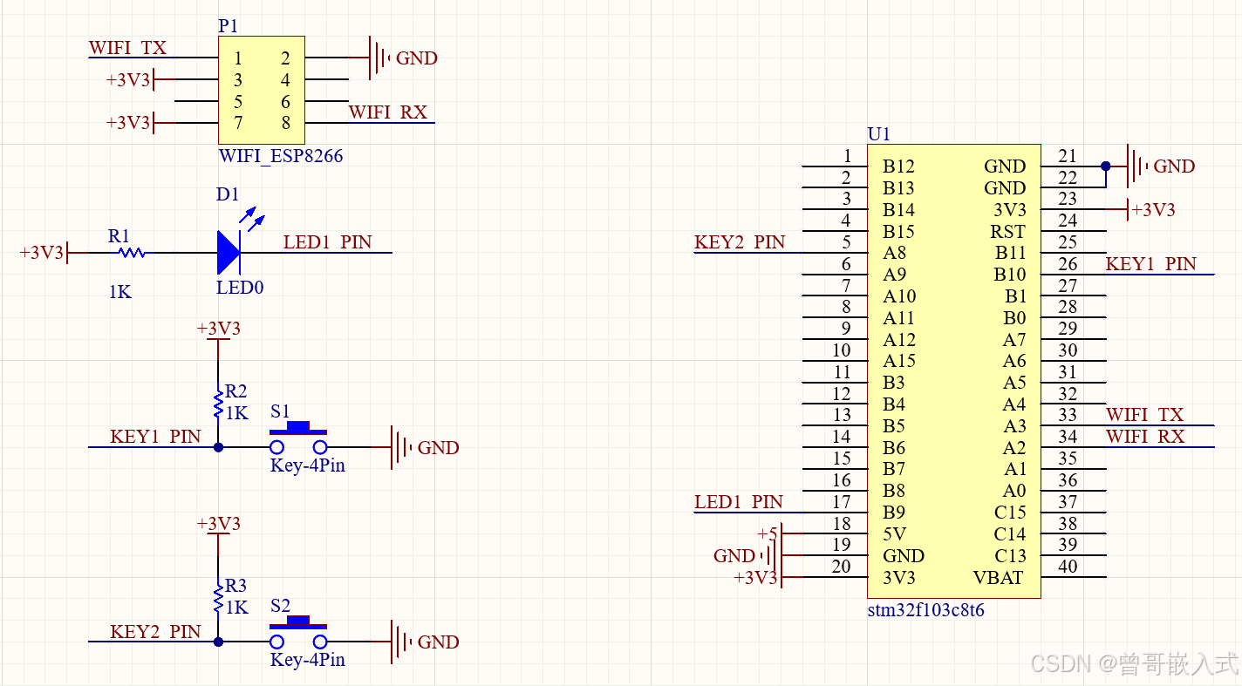Viewport: 1242px width, 686px height.
Task: Click pin number 1 on U1
Action: click(x=847, y=156)
